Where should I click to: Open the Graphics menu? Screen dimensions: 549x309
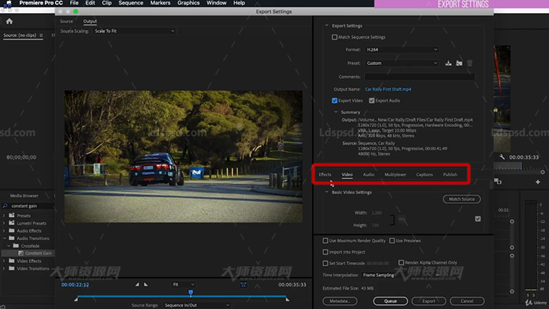tap(188, 3)
